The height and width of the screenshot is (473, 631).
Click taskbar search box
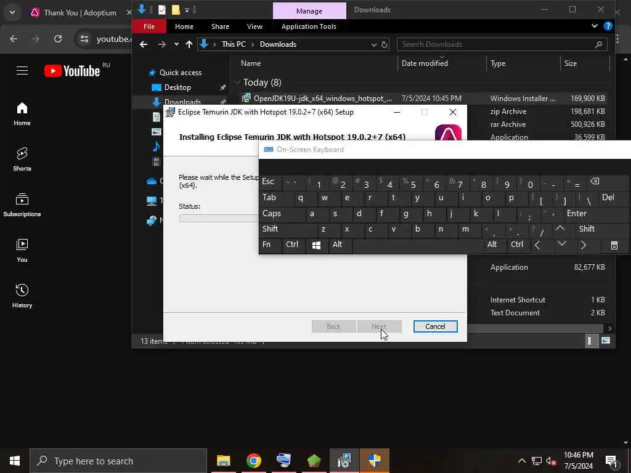tap(118, 461)
